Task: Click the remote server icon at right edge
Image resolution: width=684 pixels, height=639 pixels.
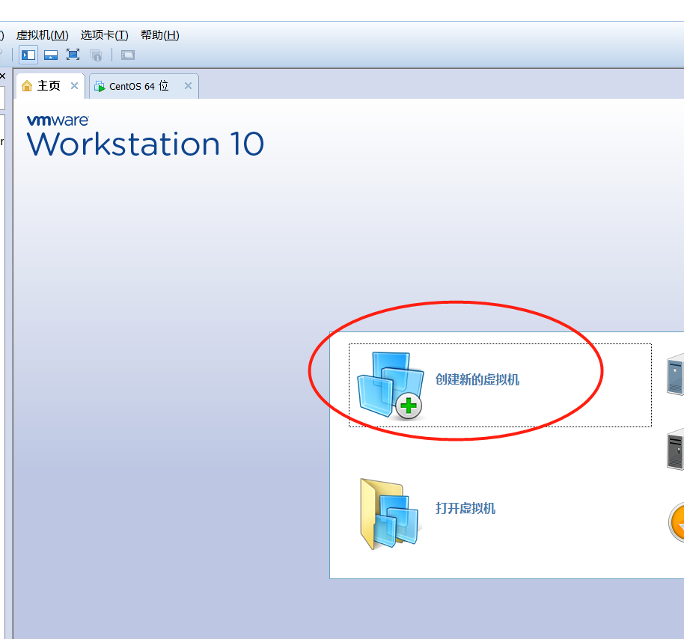Action: (x=675, y=375)
